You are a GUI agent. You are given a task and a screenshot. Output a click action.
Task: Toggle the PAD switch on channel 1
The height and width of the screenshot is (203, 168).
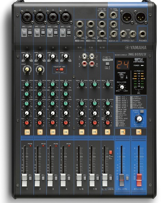24,33
